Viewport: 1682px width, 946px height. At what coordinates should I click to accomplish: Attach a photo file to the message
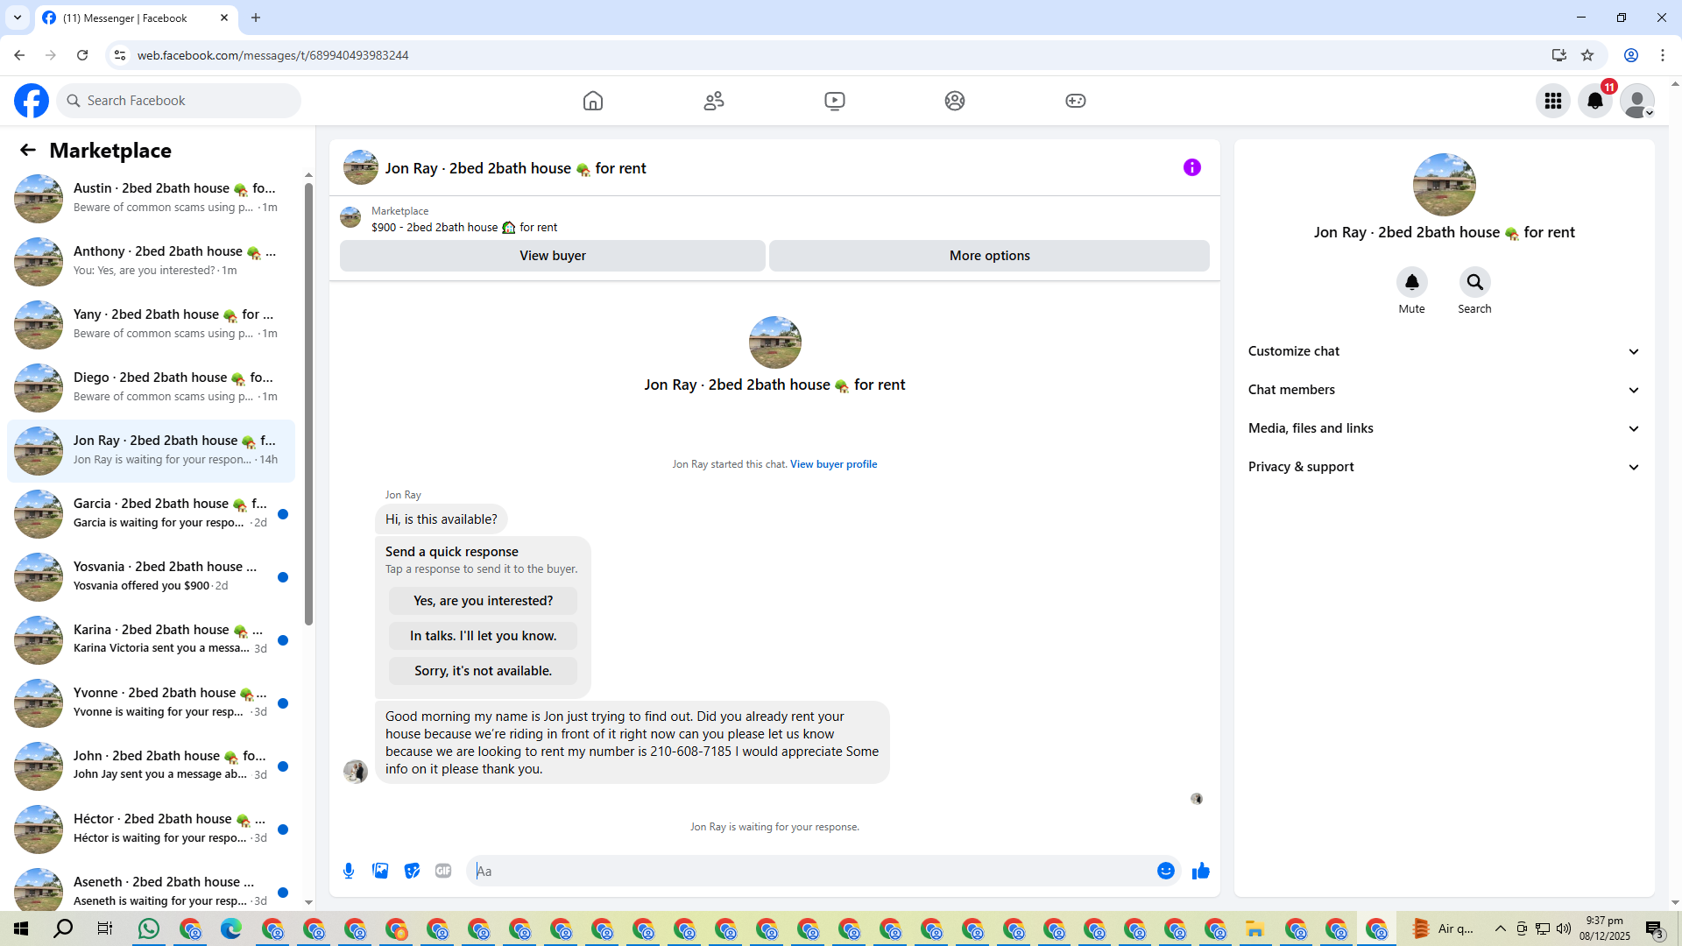[x=380, y=871]
